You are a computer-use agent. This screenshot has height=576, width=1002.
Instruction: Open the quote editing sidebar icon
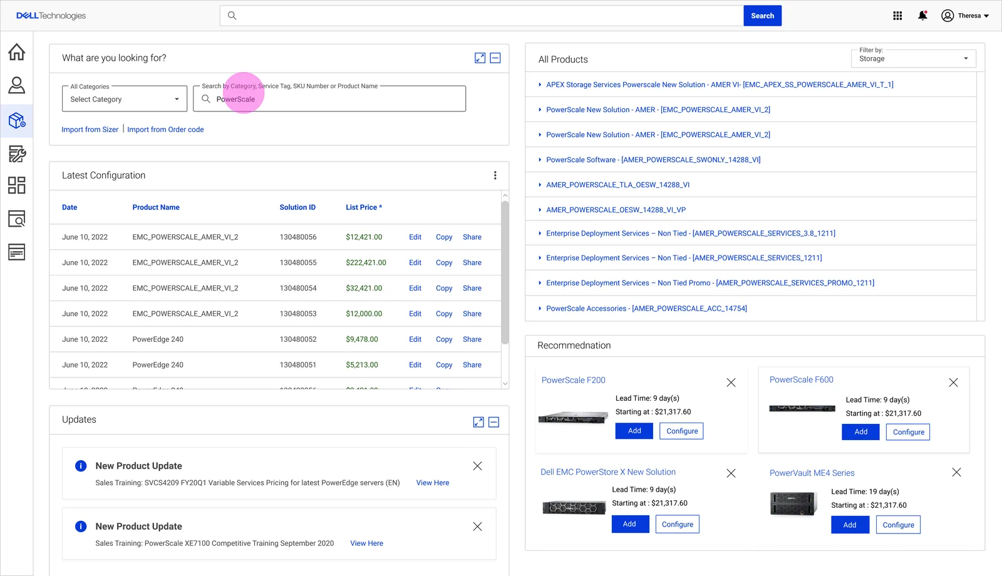(17, 153)
